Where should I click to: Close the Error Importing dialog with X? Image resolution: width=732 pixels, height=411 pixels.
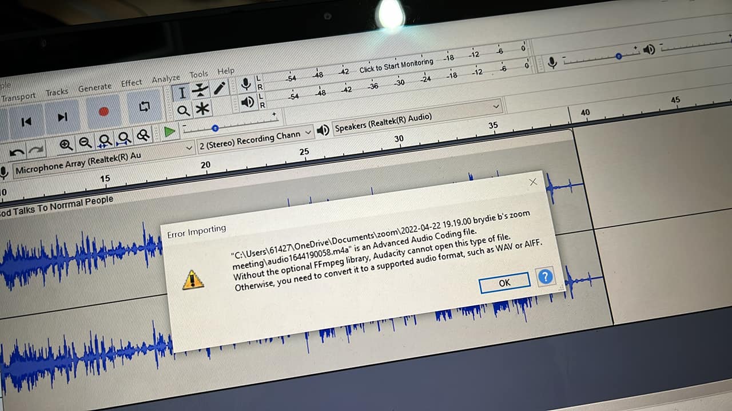533,182
